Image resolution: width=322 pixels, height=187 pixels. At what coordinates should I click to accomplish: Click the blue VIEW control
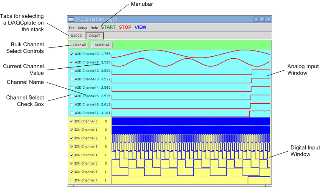140,27
